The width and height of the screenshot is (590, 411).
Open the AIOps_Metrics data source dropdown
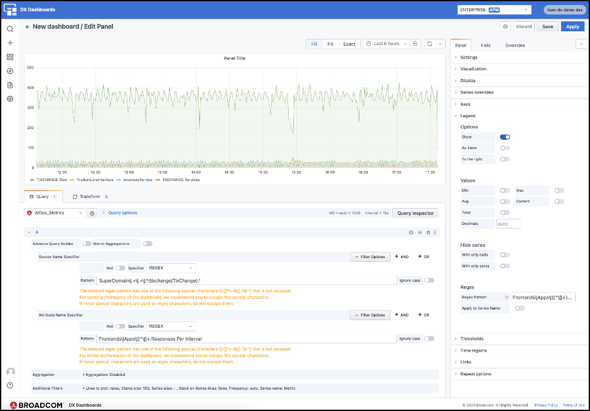click(x=54, y=213)
